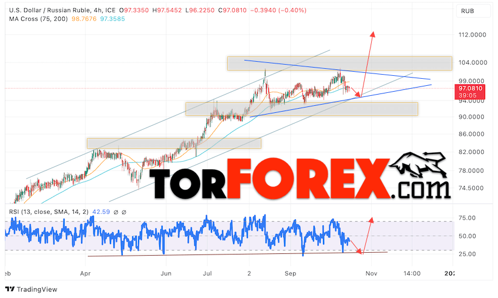498x298 pixels.
Task: Click the 99.0000 price axis label
Action: 472,81
